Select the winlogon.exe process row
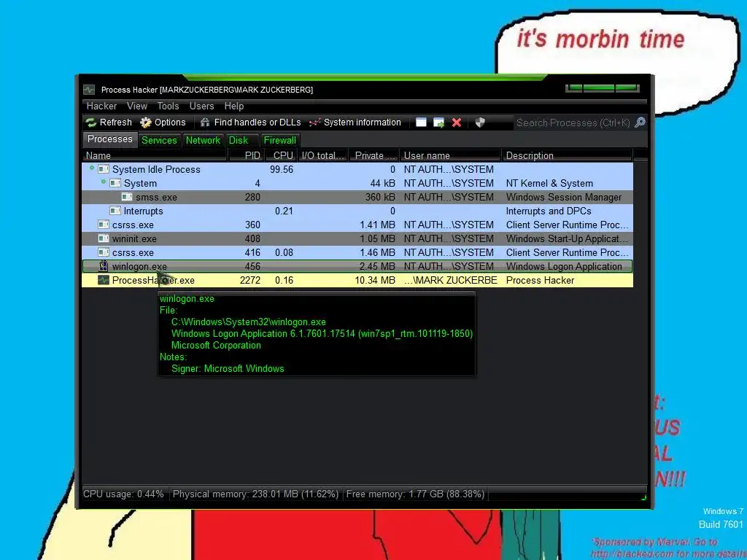747x560 pixels. coord(357,266)
